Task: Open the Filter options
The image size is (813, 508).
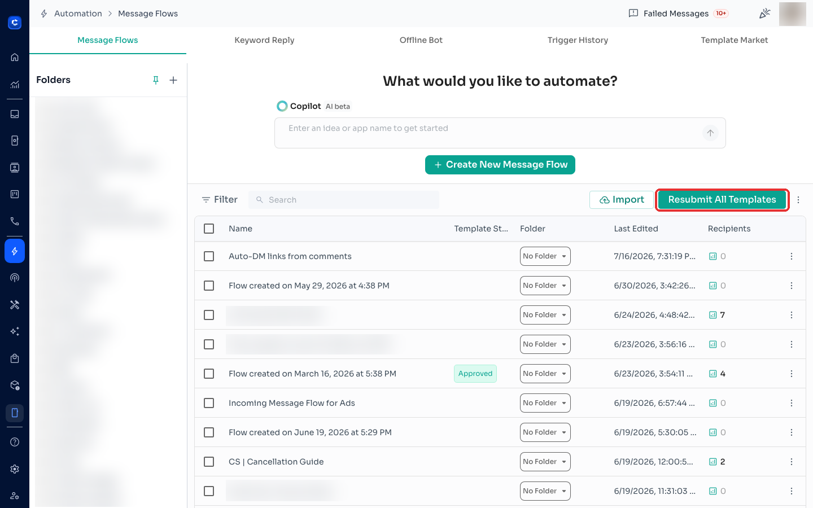Action: click(x=220, y=200)
